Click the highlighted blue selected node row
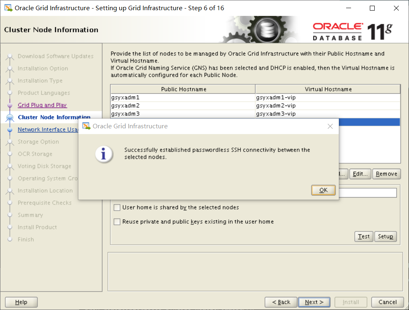The height and width of the screenshot is (310, 409). coord(369,122)
